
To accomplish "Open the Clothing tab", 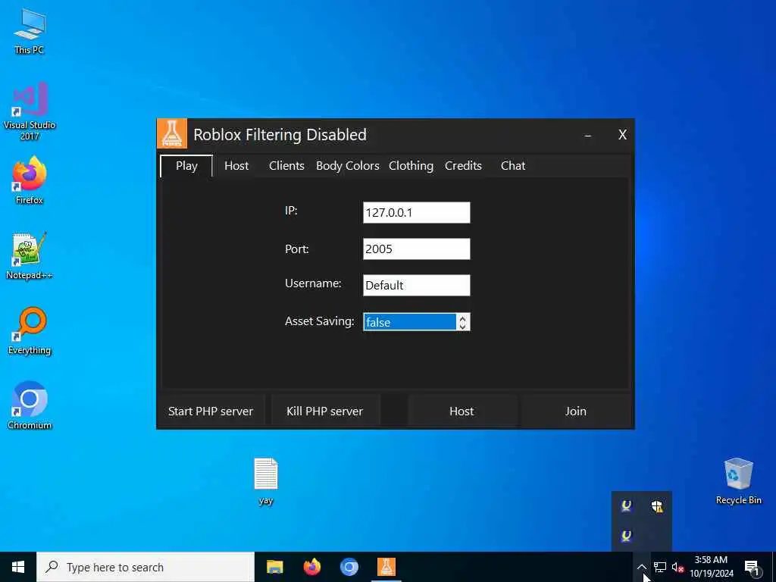I will click(x=411, y=166).
